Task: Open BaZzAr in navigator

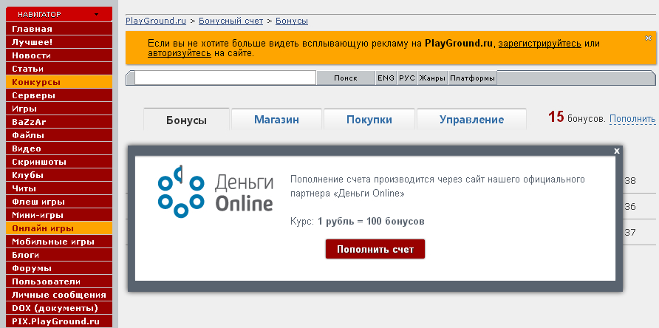Action: [59, 122]
